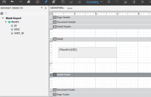Click the horizontal lines alignment icon
The height and width of the screenshot is (97, 151).
[x=109, y=2]
